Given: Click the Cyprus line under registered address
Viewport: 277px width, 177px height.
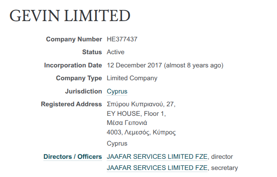Looking at the screenshot, I should [x=117, y=144].
